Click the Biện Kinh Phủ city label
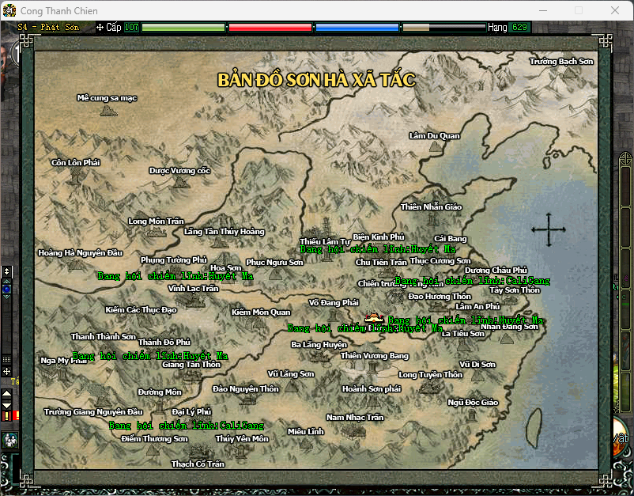634x496 pixels. click(378, 237)
